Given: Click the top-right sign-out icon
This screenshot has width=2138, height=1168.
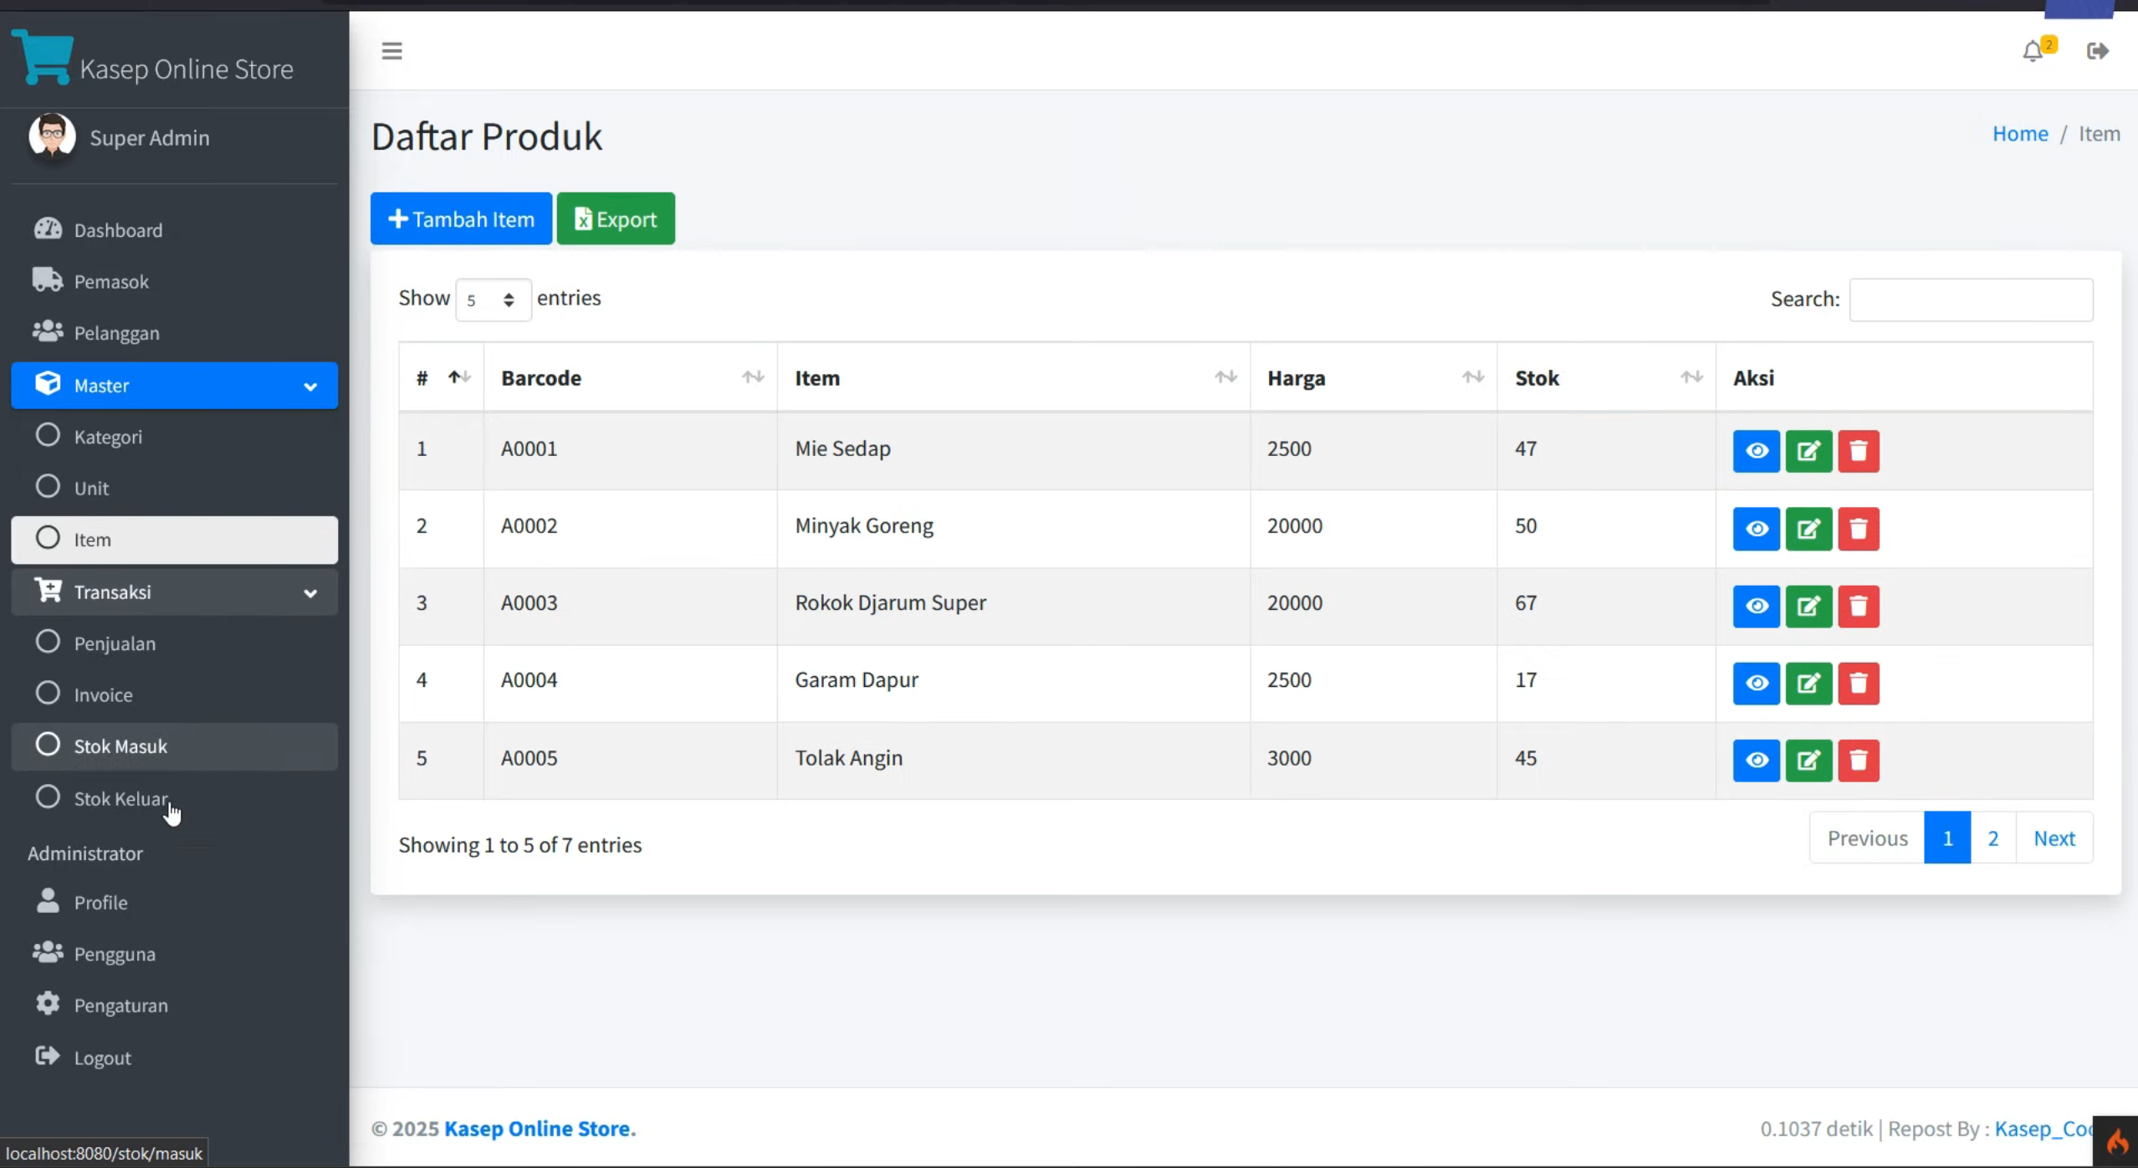Looking at the screenshot, I should tap(2097, 52).
